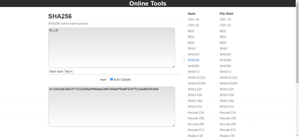
Task: Open Keccak-512 in File Hash column
Action: coord(228,130)
